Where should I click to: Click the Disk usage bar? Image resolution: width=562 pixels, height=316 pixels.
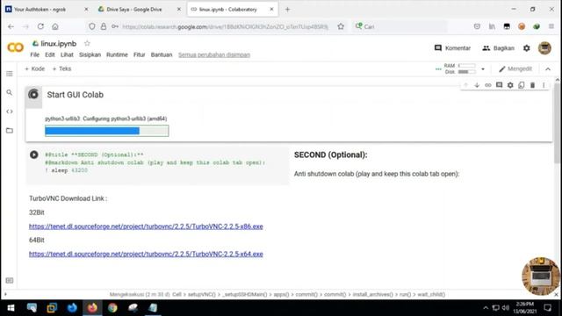tap(467, 72)
